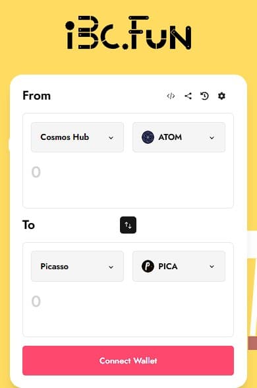This screenshot has height=388, width=257.
Task: Click the PICA token logo
Action: point(148,267)
